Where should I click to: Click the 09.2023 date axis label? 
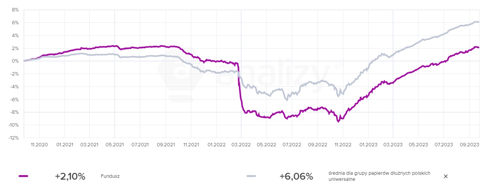click(469, 145)
